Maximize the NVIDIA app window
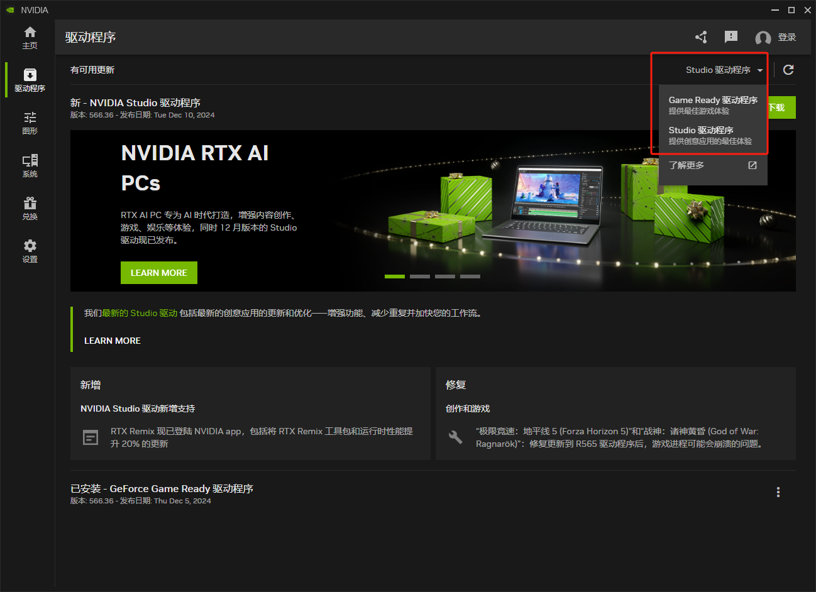Viewport: 816px width, 592px height. tap(791, 10)
